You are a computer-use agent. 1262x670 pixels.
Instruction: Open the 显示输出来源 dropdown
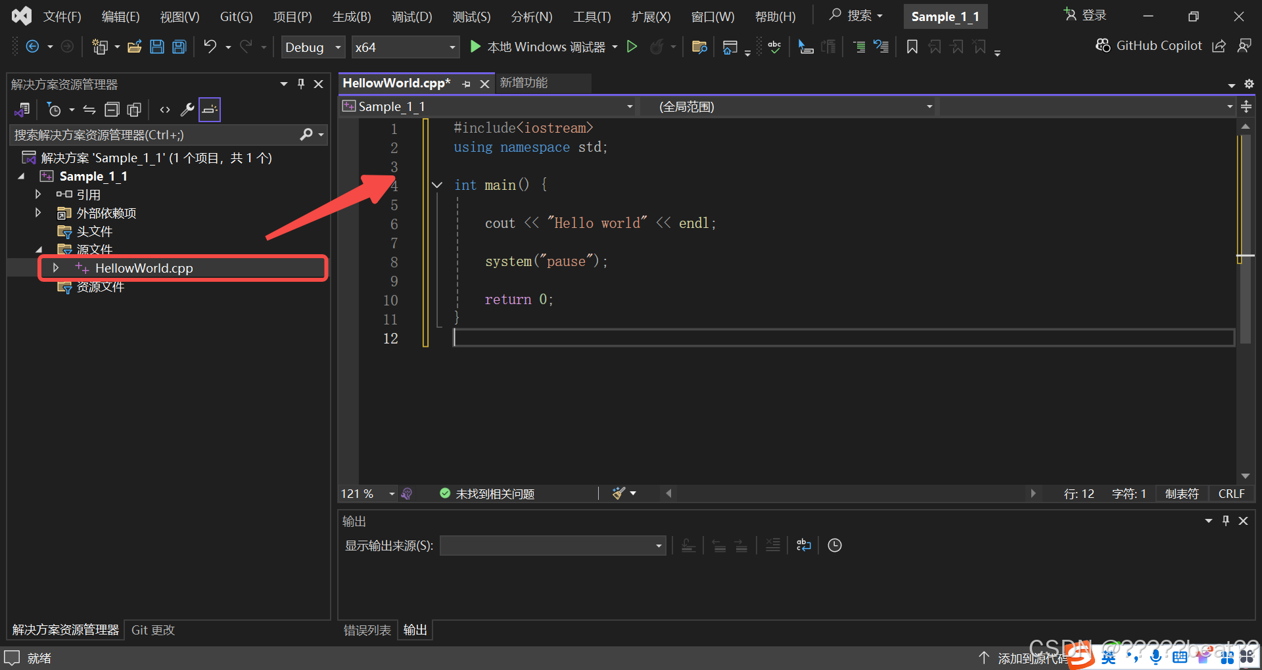[x=553, y=545]
